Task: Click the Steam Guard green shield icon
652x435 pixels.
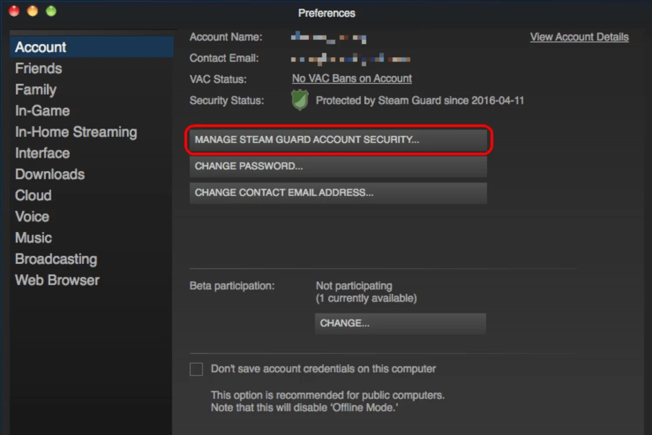Action: [x=300, y=100]
